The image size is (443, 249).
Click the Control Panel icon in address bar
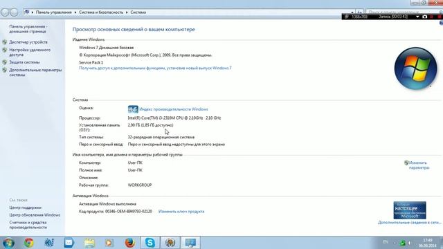pyautogui.click(x=27, y=12)
